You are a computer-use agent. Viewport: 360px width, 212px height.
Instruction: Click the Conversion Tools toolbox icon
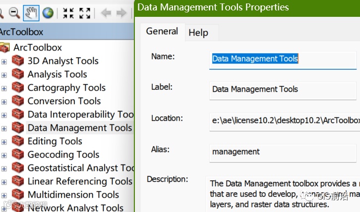pos(18,101)
